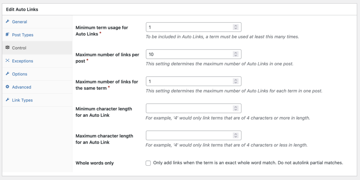The height and width of the screenshot is (180, 360).
Task: Click the 'Maximum number of links for the same term' label
Action: point(107,85)
